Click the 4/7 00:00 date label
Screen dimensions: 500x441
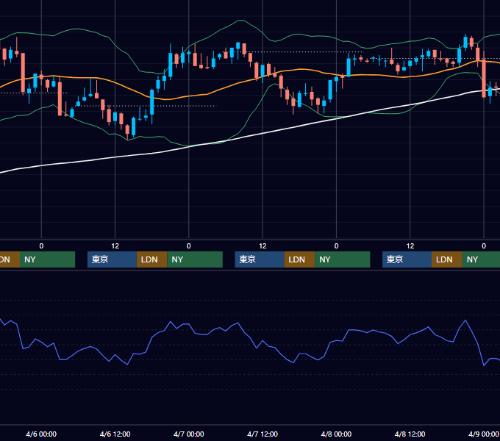click(188, 434)
